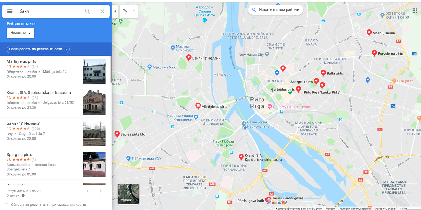This screenshot has height=210, width=421.
Task: Select the Баня "У Неллии" map pin
Action: pyautogui.click(x=189, y=57)
